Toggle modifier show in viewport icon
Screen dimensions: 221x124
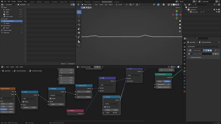click(x=209, y=50)
